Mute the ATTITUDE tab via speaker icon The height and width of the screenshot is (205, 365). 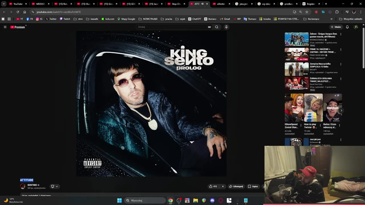[x=202, y=4]
